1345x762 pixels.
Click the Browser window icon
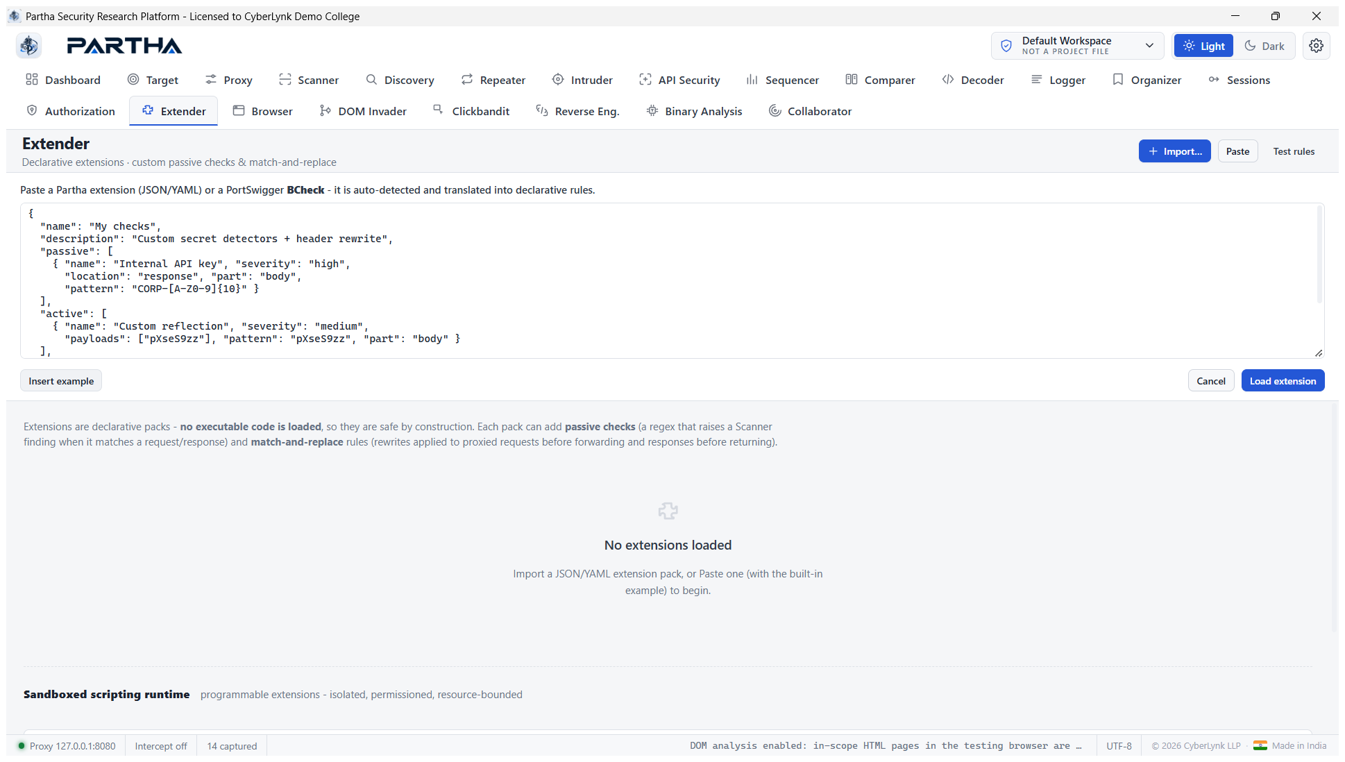click(239, 110)
